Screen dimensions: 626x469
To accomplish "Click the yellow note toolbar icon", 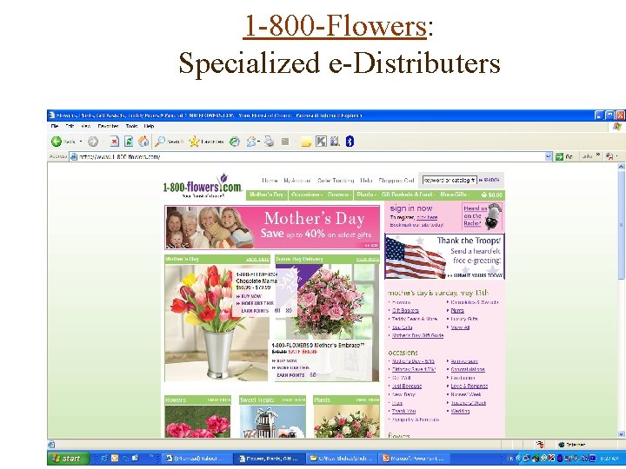I will [306, 142].
